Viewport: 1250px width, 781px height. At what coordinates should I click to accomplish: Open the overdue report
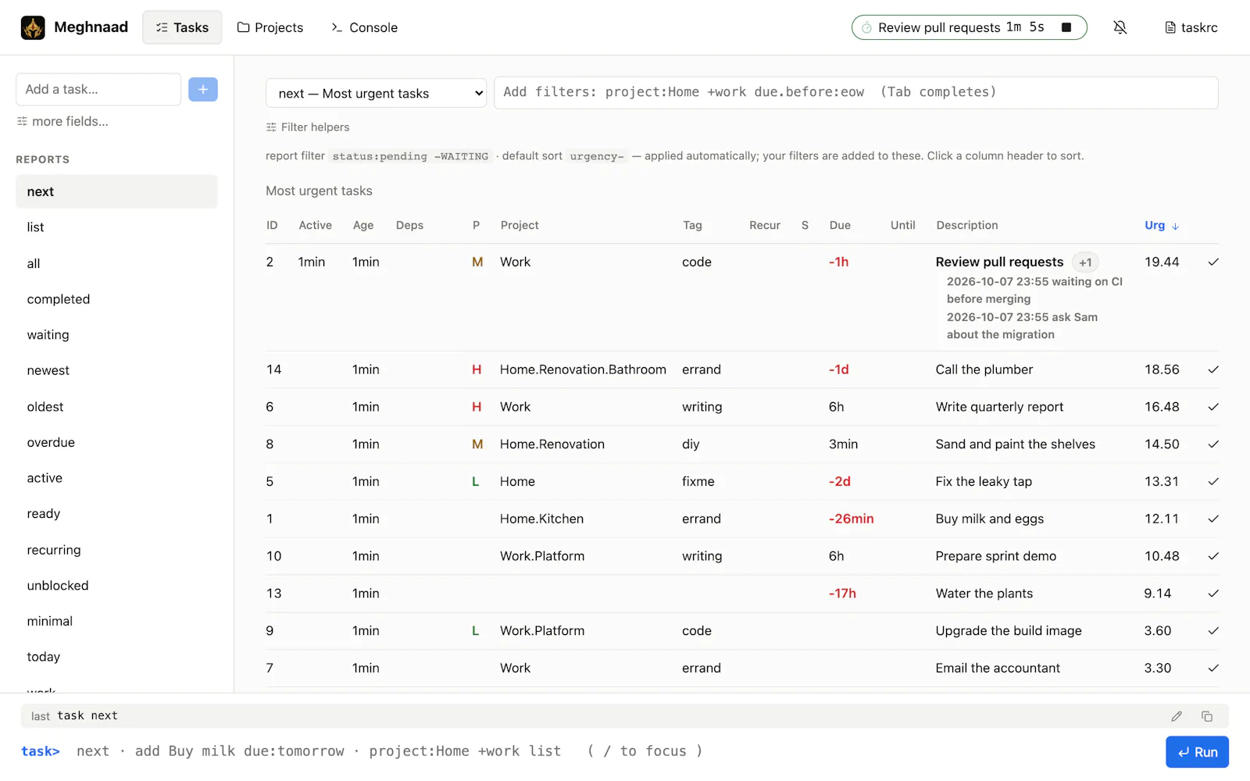[116, 443]
